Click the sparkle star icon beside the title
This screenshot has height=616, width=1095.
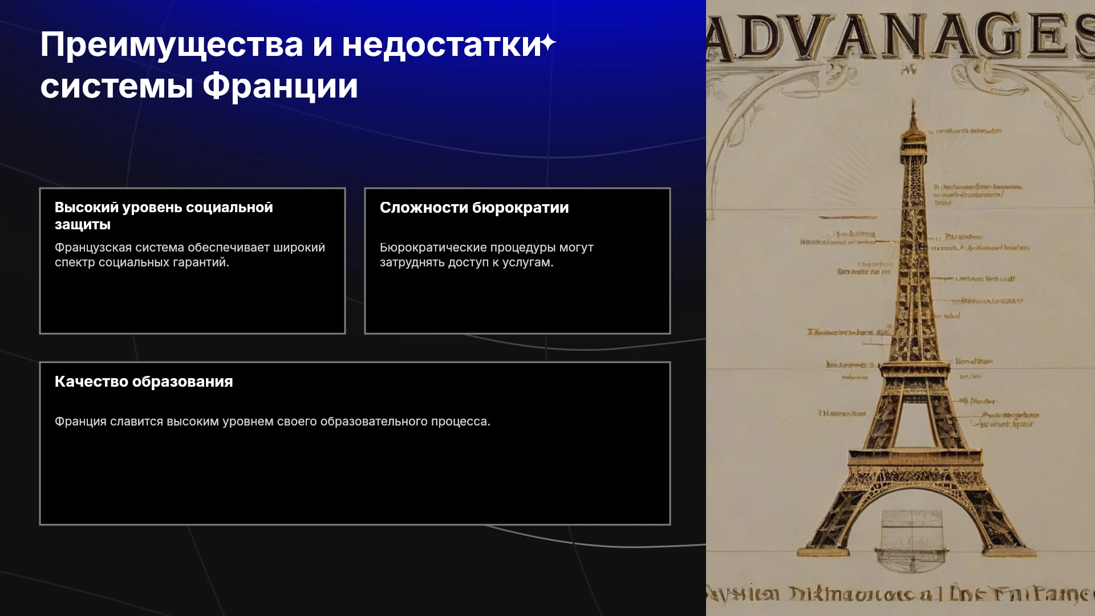point(548,43)
